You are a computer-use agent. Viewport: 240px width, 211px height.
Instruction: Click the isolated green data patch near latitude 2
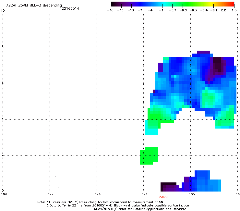(x=149, y=156)
